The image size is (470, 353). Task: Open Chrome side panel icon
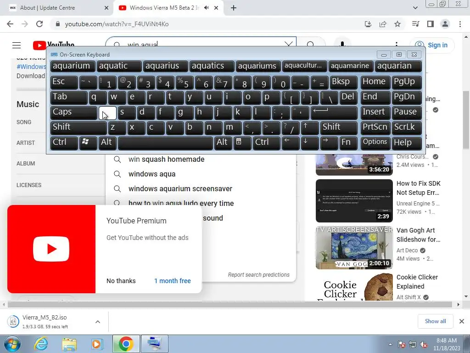click(431, 24)
